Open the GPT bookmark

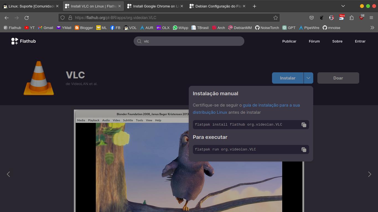coord(289,28)
